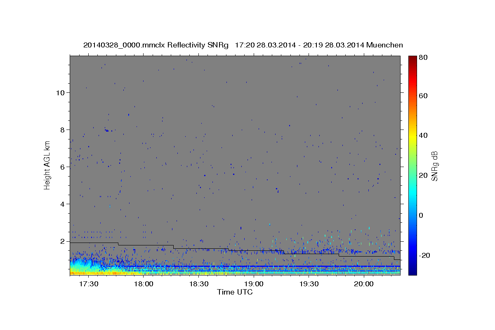Click the colorbar value 60
Viewport: 495px width, 330px height.
423,96
